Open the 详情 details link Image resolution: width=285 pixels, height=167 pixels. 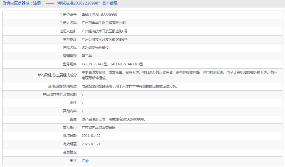click(85, 161)
